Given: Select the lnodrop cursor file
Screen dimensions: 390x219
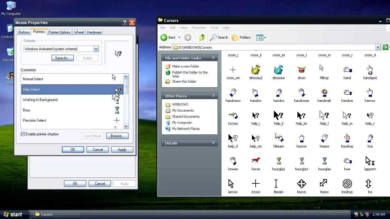Looking at the screenshot, I should pos(347,184).
